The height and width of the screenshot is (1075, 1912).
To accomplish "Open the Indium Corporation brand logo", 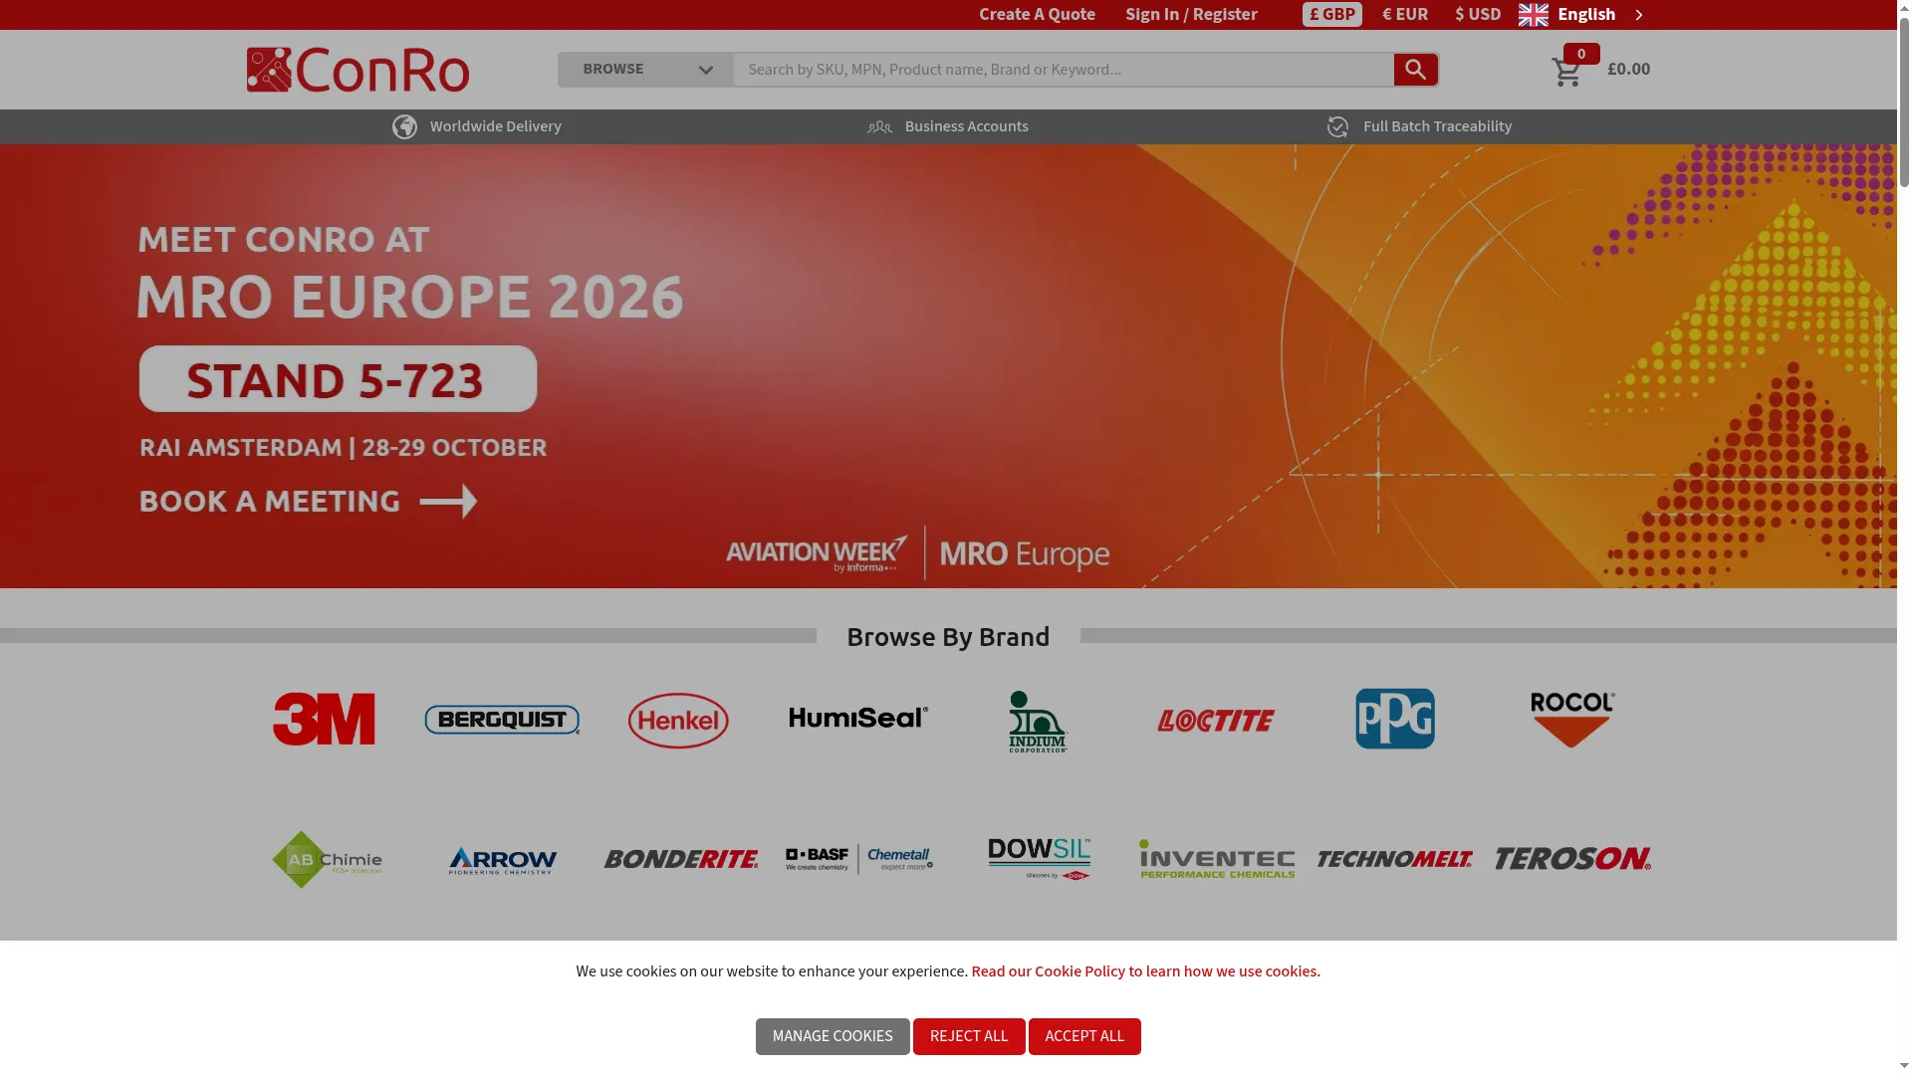I will coord(1038,721).
